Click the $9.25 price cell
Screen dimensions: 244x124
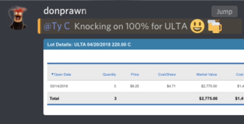pos(134,86)
